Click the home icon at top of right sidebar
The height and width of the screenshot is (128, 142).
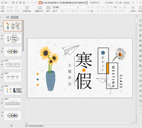pos(140,20)
